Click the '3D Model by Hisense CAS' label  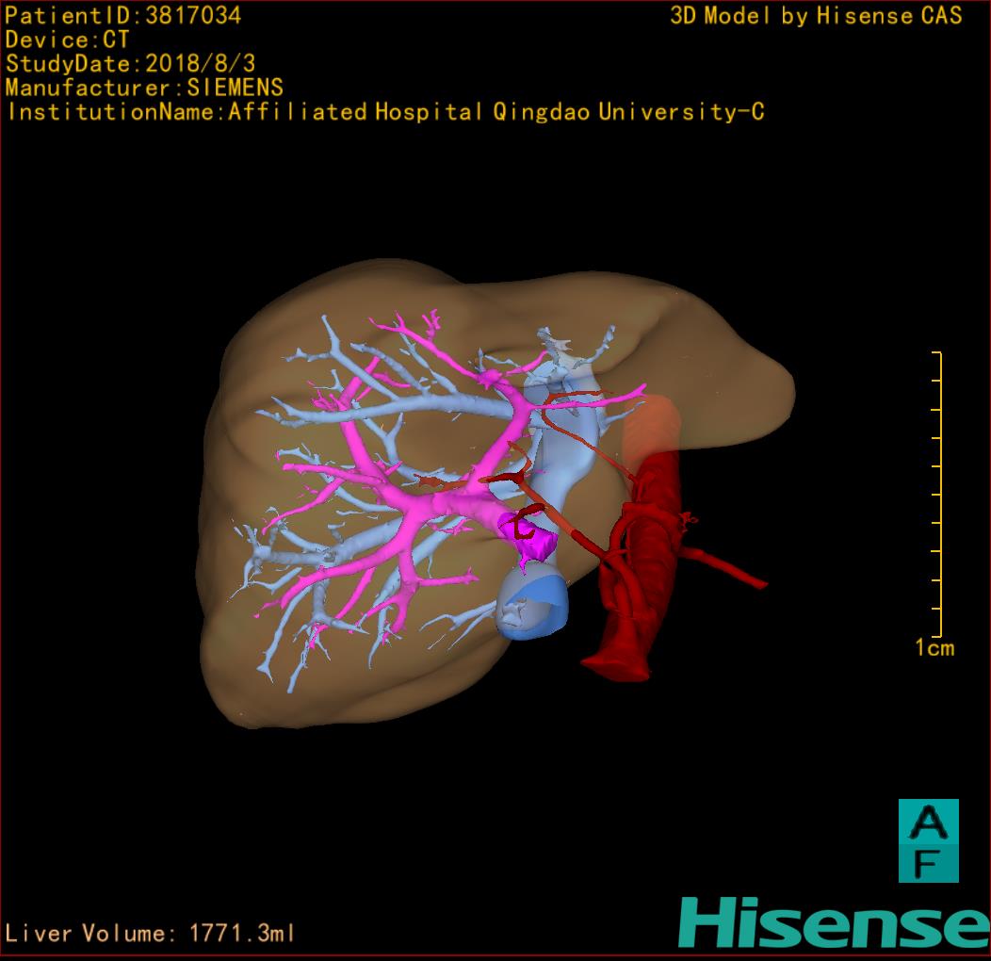[x=816, y=16]
